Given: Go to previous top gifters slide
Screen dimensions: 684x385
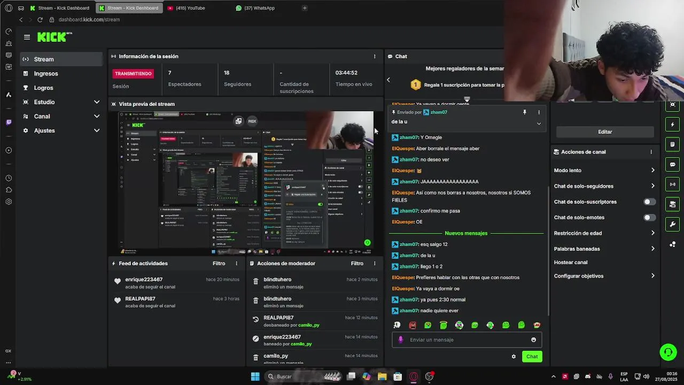Looking at the screenshot, I should pyautogui.click(x=388, y=80).
